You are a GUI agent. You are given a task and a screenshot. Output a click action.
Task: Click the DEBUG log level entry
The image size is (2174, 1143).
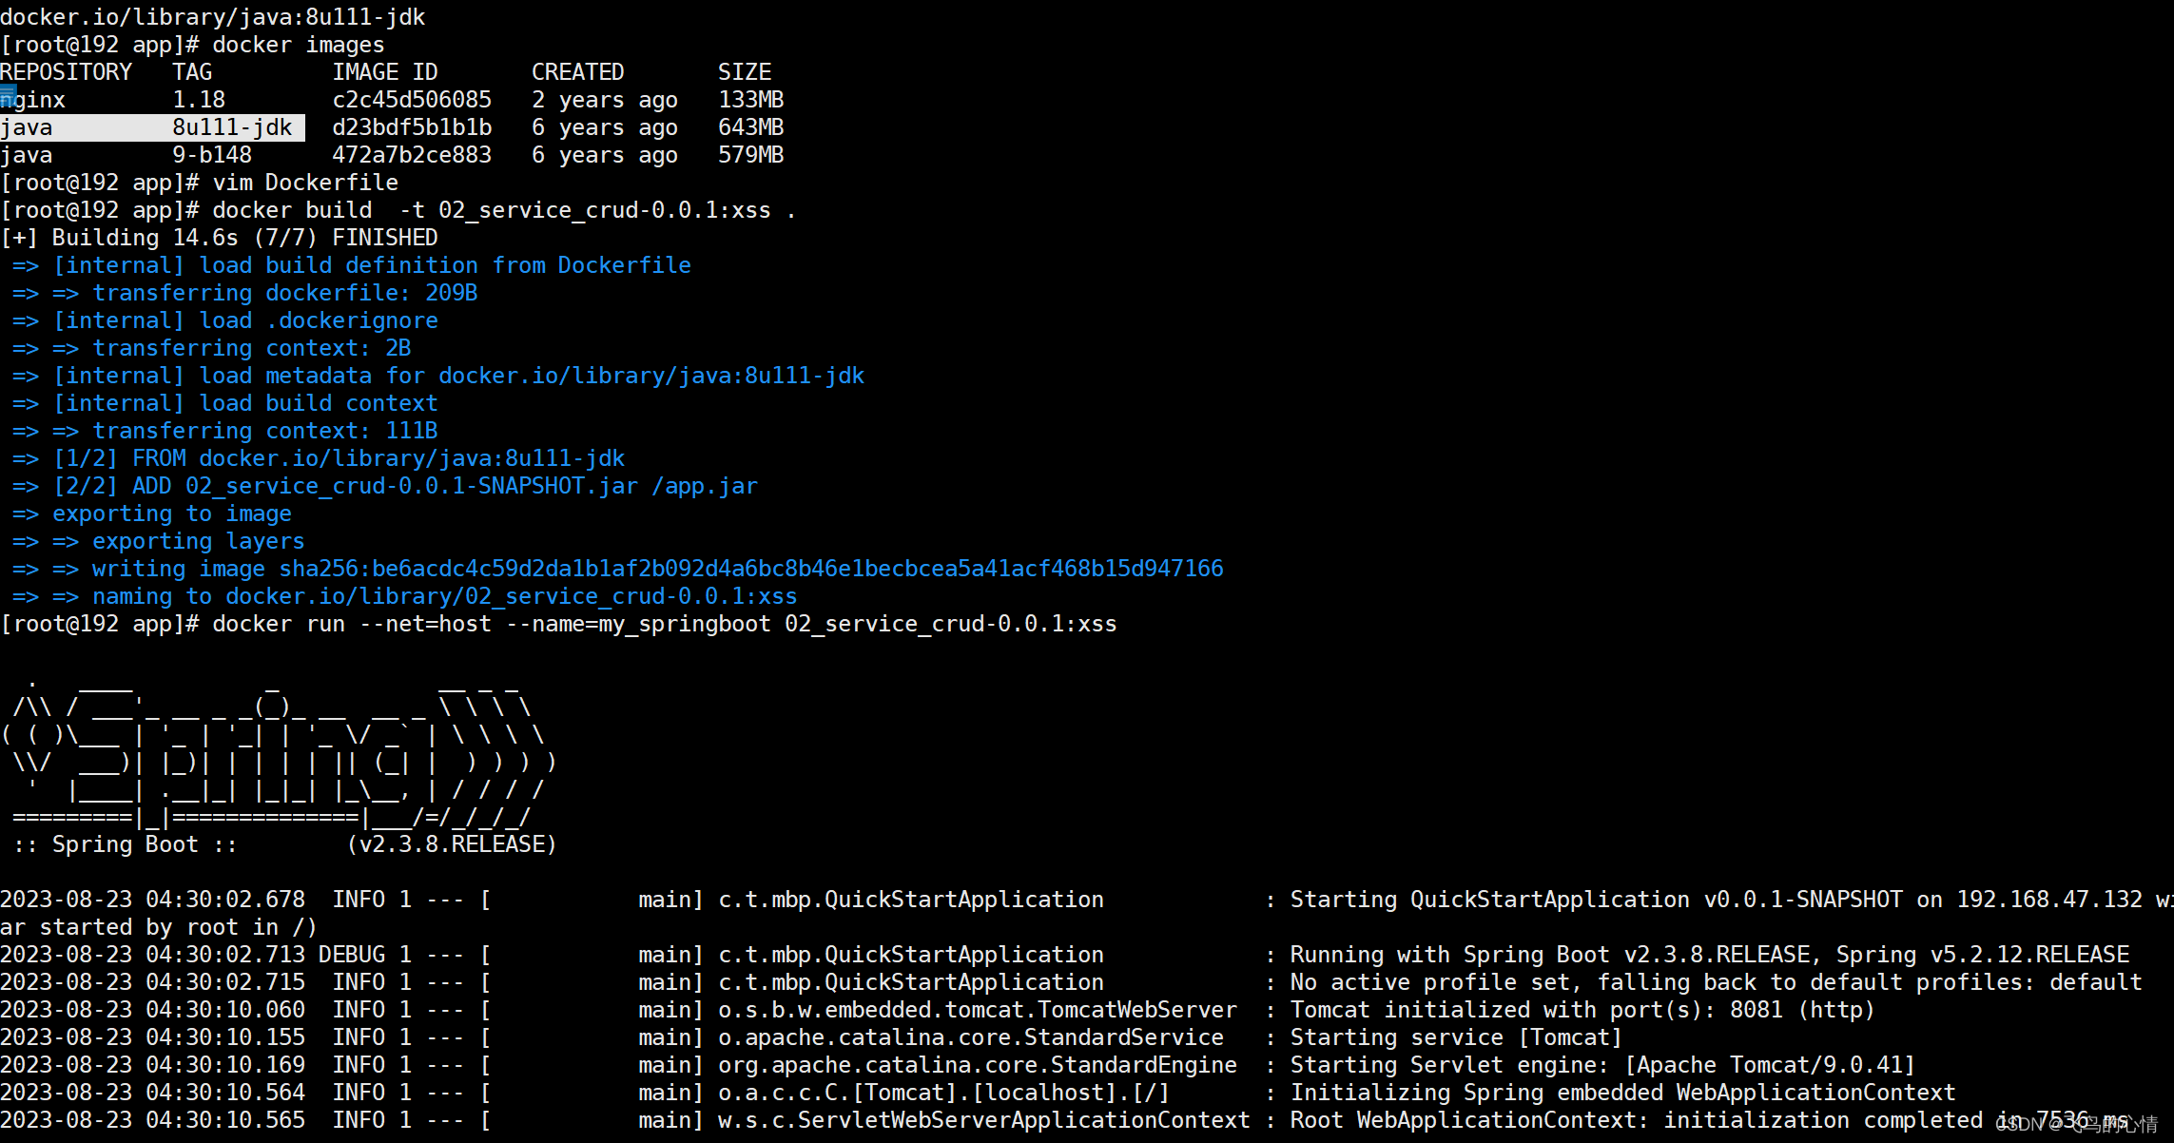click(352, 955)
